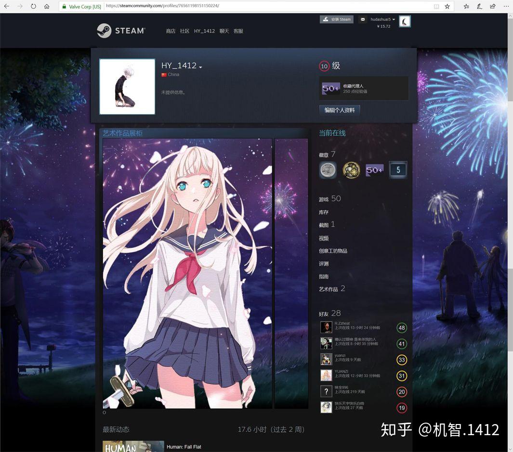Refresh the page with the reload icon

tap(33, 6)
